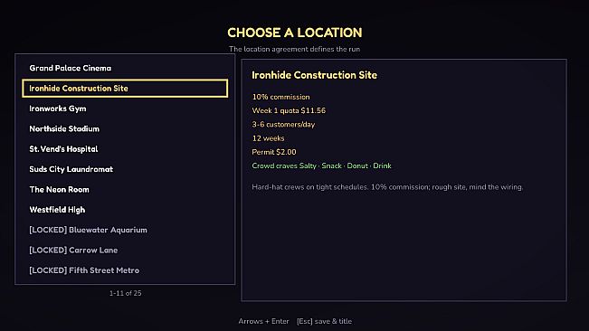Choose St. Vend's Hospital

pyautogui.click(x=125, y=149)
